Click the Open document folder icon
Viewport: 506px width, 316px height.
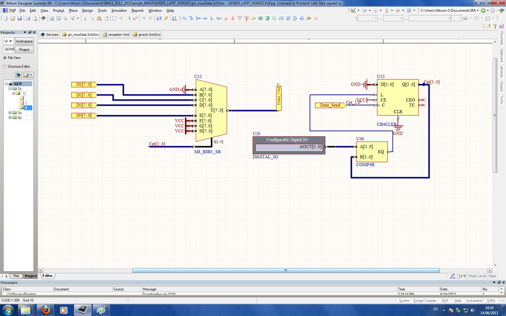[12, 19]
